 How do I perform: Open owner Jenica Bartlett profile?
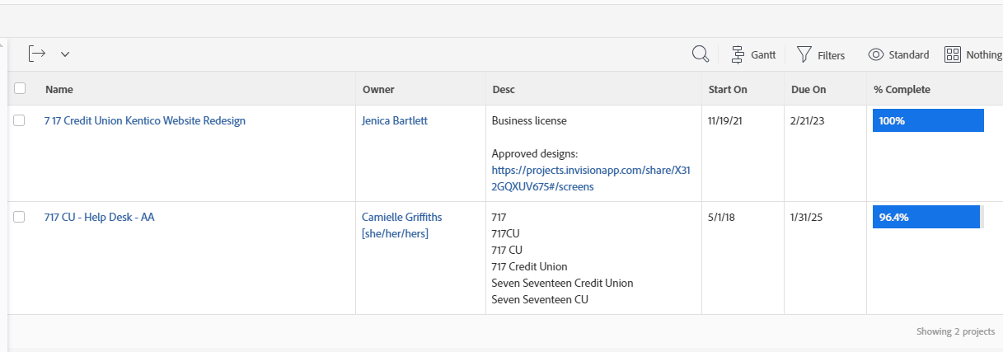[x=395, y=120]
